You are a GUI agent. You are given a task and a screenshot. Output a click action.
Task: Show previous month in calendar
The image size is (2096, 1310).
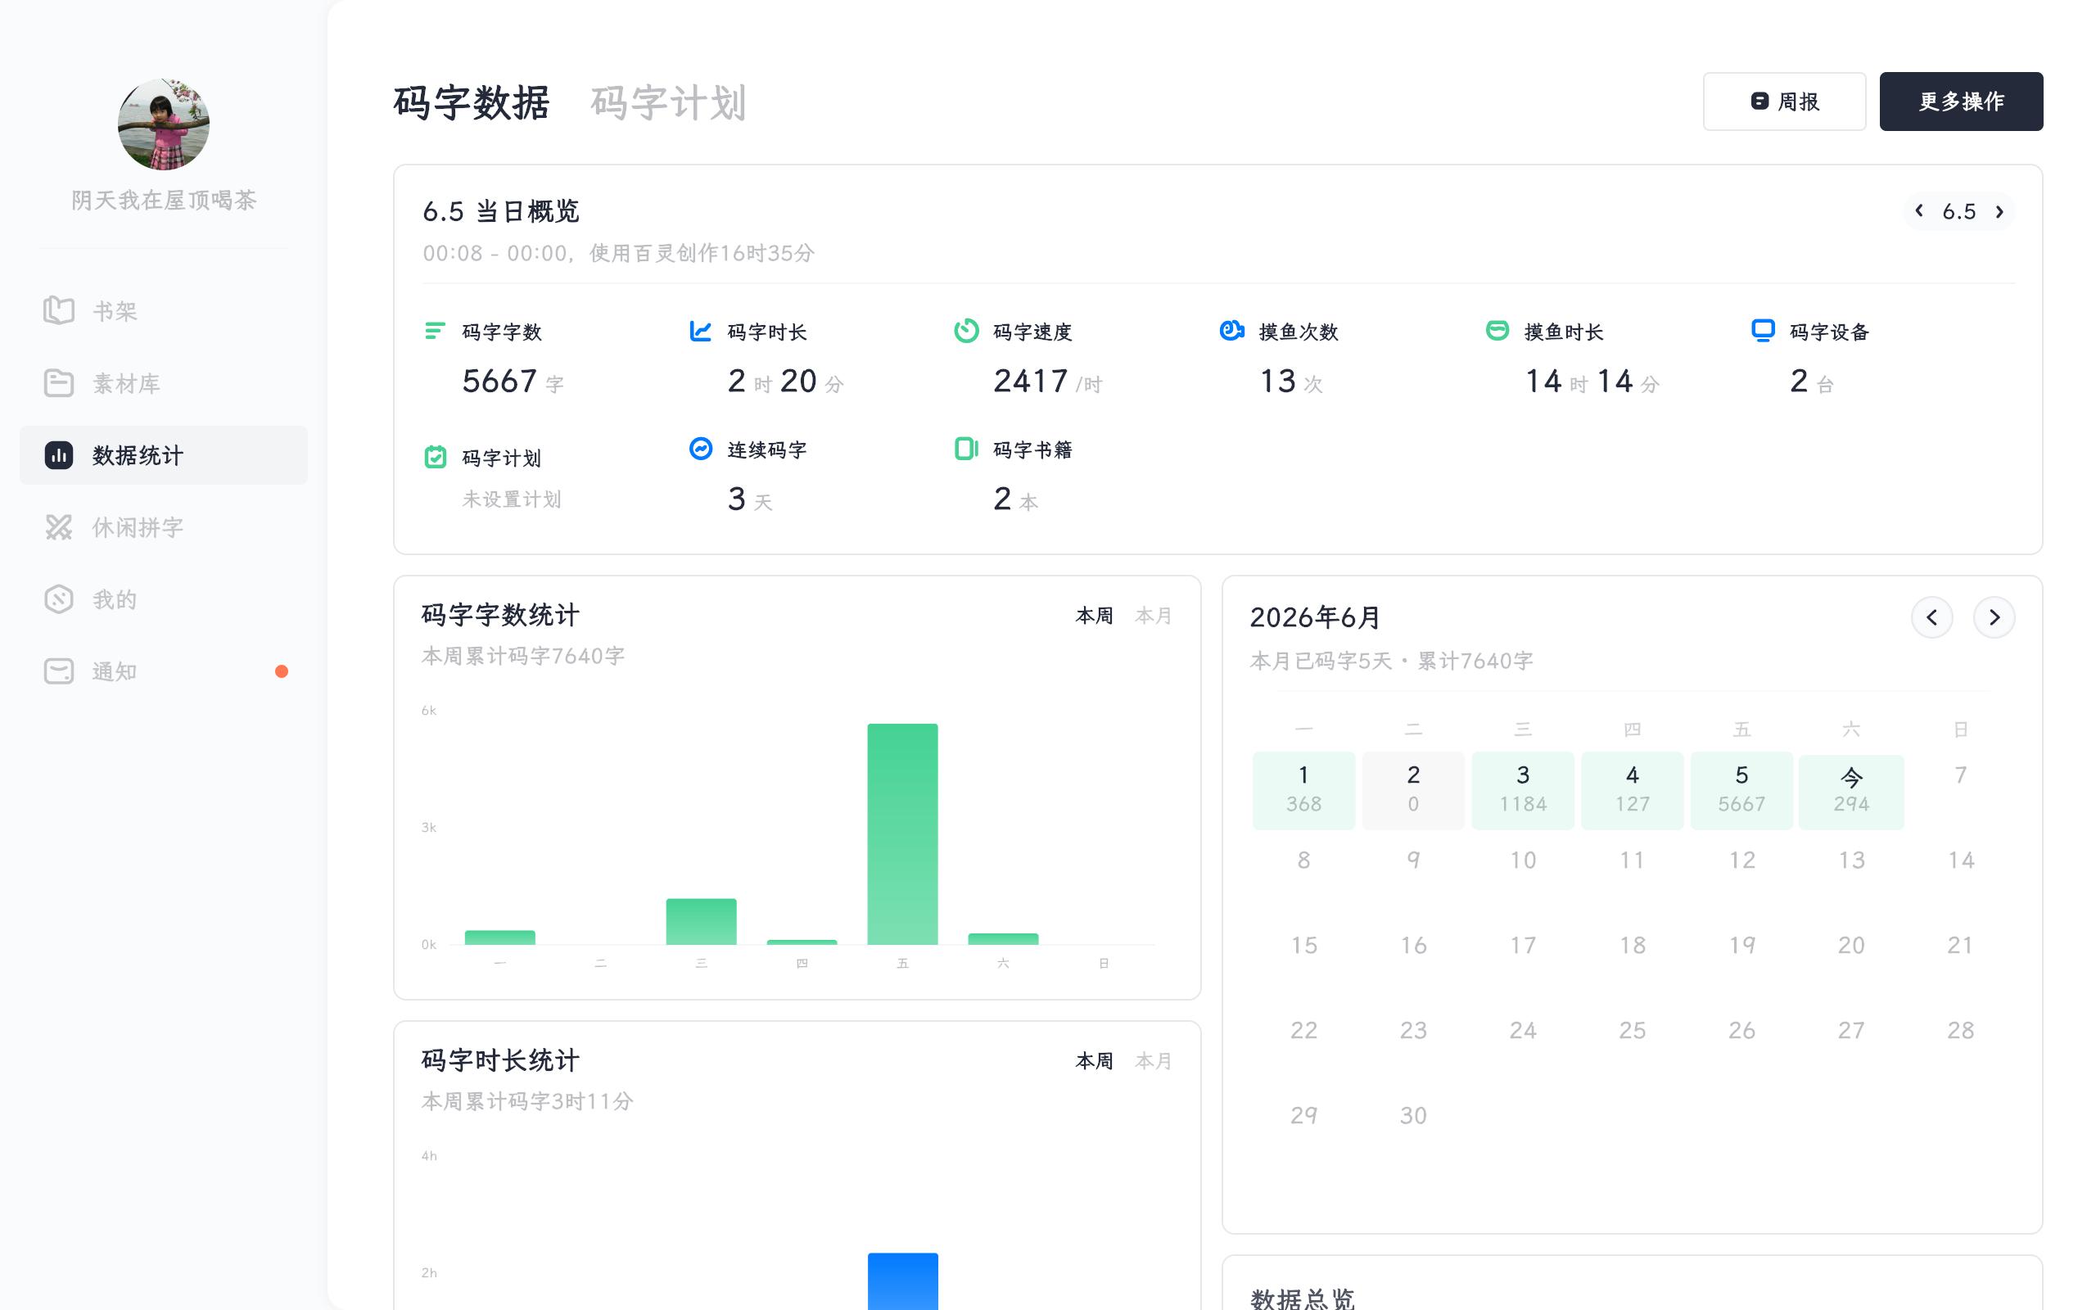[1931, 617]
